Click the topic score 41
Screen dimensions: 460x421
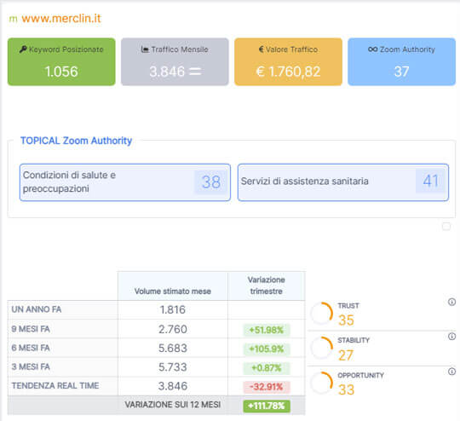(430, 181)
